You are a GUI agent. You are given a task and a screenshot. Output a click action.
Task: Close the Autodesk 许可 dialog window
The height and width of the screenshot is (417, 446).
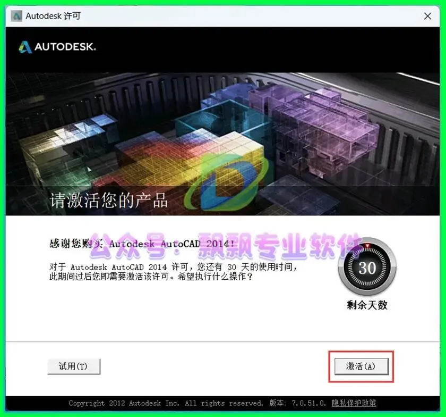(x=427, y=16)
